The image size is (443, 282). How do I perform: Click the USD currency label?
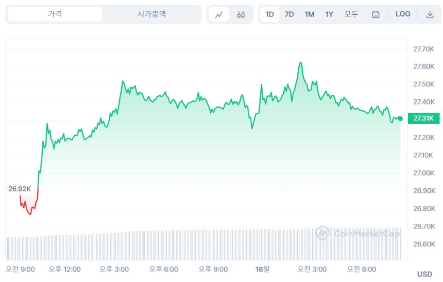[x=424, y=274]
